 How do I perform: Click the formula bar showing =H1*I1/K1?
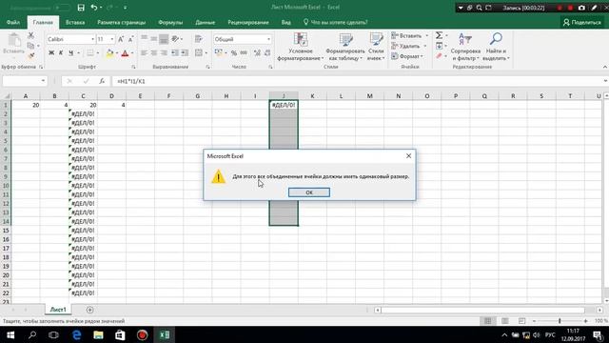[358, 81]
